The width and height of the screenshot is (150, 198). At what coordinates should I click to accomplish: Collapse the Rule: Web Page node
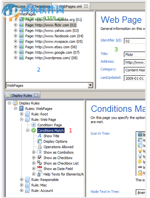click(x=22, y=119)
